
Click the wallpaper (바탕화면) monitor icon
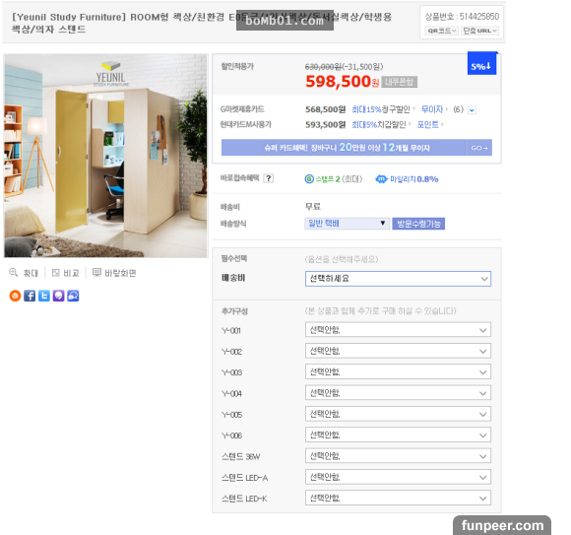(x=96, y=272)
